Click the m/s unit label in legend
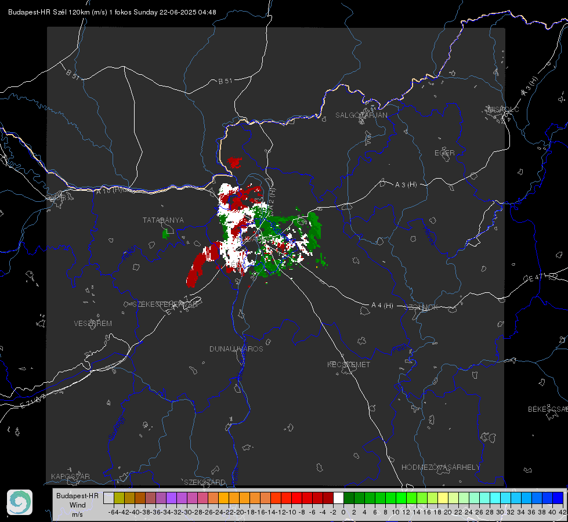This screenshot has width=568, height=522. click(77, 514)
